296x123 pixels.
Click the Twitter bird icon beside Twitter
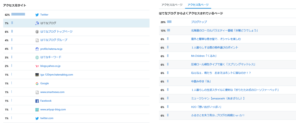coord(37,15)
